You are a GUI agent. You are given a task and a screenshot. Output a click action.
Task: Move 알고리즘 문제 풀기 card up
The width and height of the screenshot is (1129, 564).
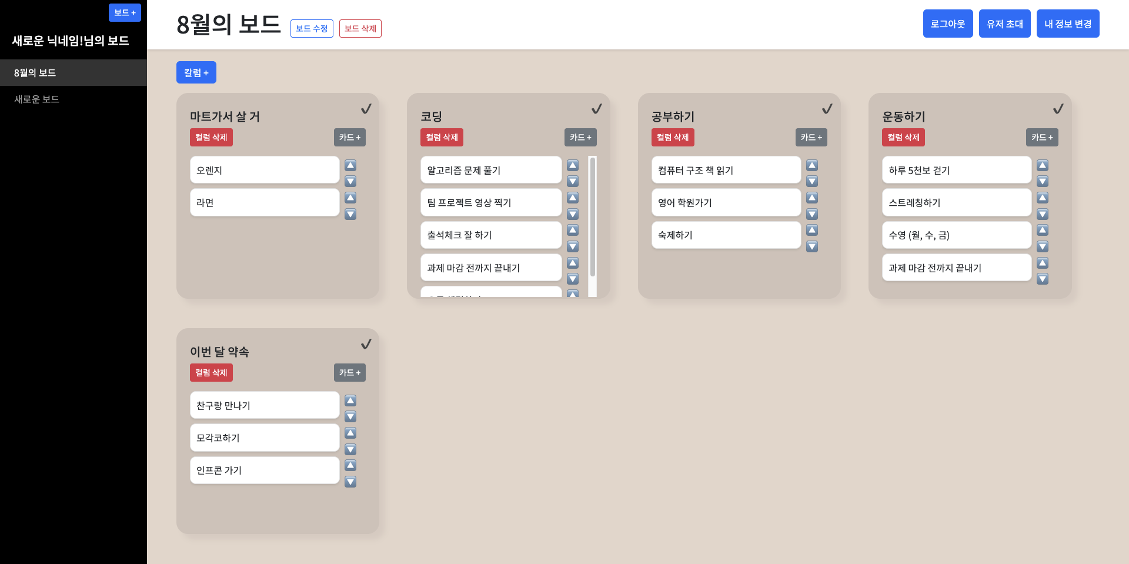click(x=573, y=165)
